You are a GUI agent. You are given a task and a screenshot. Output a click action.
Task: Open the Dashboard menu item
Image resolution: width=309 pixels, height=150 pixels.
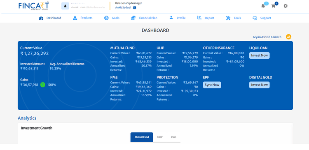click(x=54, y=18)
